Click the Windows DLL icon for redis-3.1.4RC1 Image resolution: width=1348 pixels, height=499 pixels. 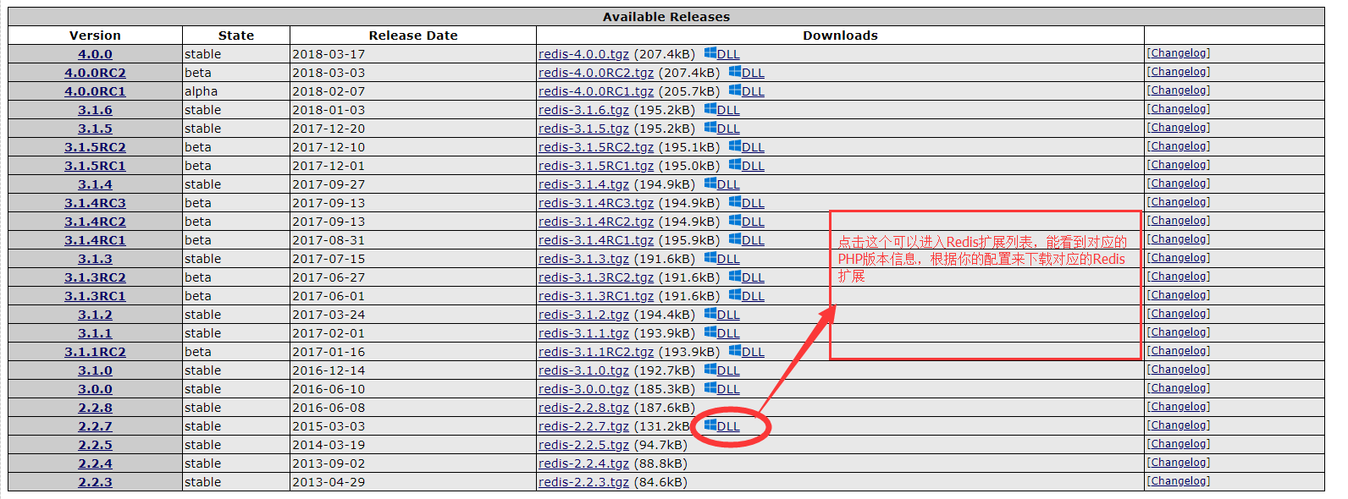(x=735, y=239)
